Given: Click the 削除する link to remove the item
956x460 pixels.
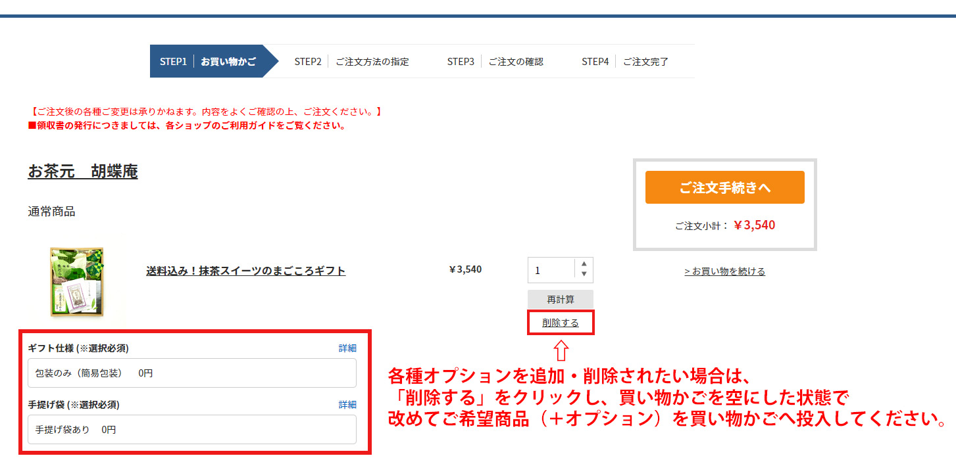Looking at the screenshot, I should tap(560, 323).
